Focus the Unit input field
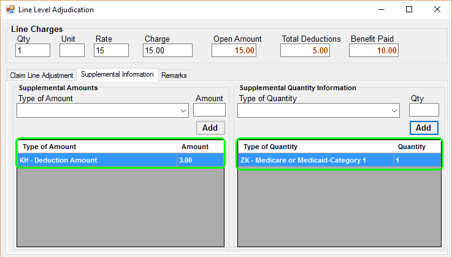This screenshot has height=257, width=452. [x=72, y=50]
